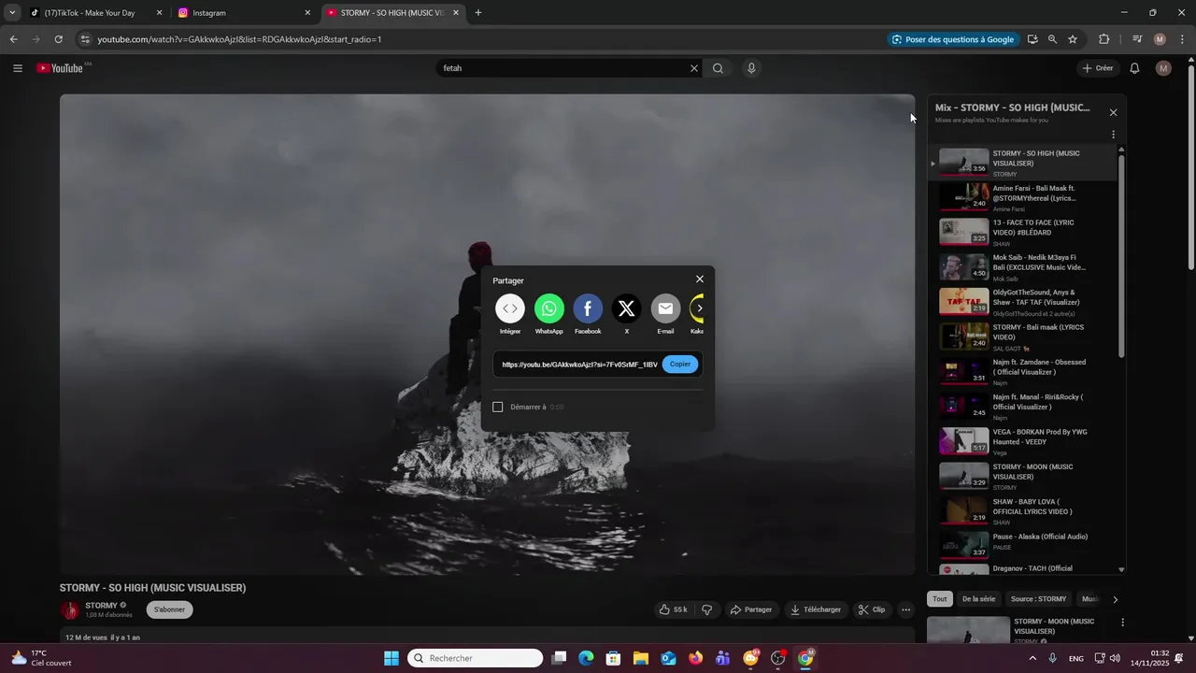Open more actions menu beside Clip
Viewport: 1196px width, 673px height.
click(905, 609)
